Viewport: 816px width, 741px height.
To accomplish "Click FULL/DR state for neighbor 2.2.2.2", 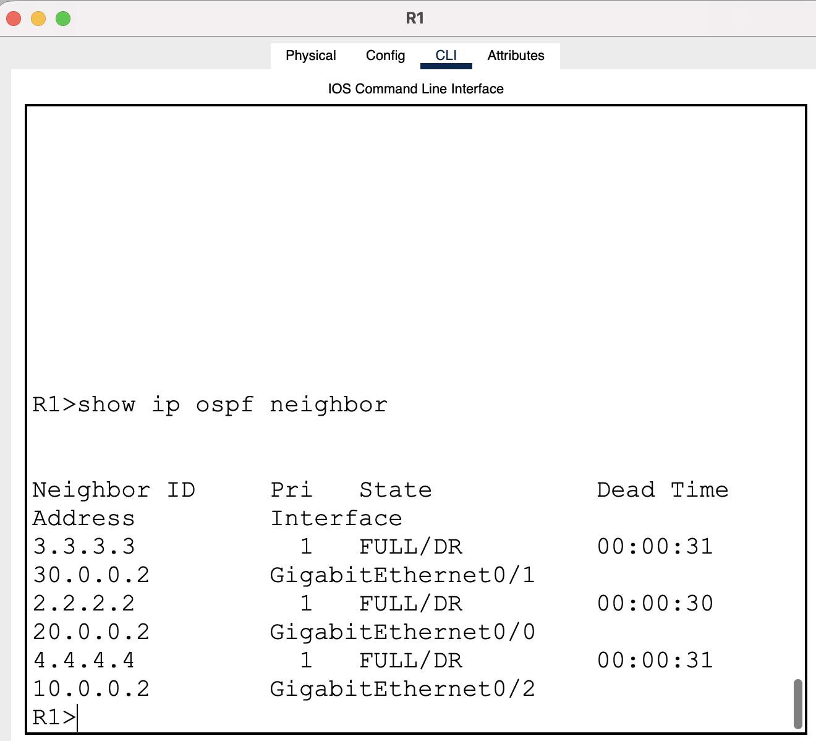I will click(x=411, y=604).
